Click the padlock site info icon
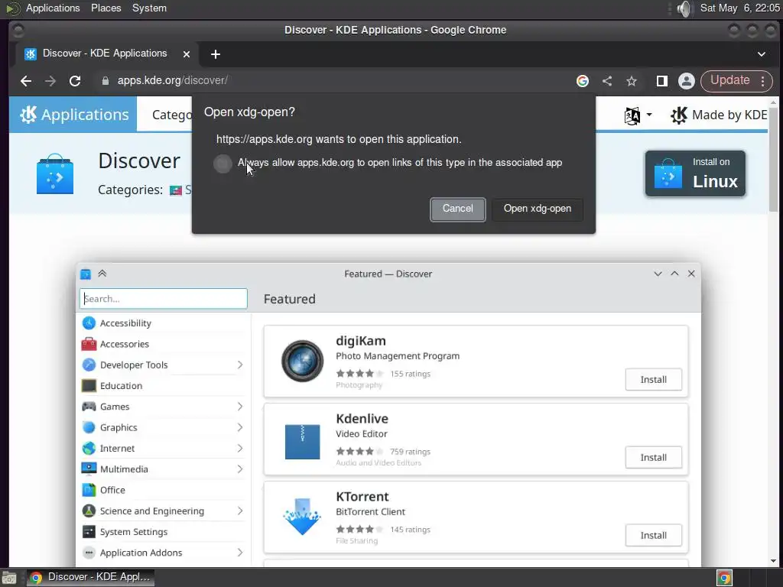The image size is (783, 587). click(x=105, y=81)
